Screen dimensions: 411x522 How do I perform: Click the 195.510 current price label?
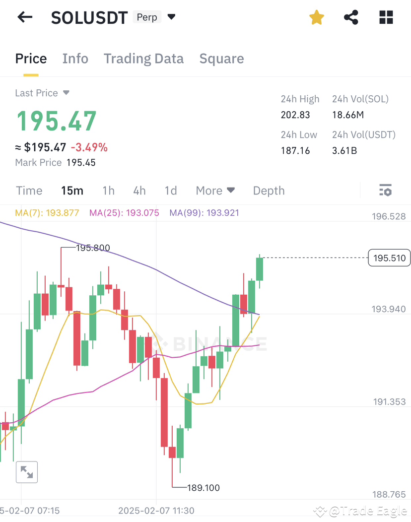pyautogui.click(x=389, y=258)
